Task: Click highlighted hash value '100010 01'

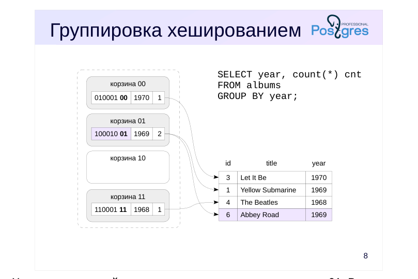Action: [111, 134]
